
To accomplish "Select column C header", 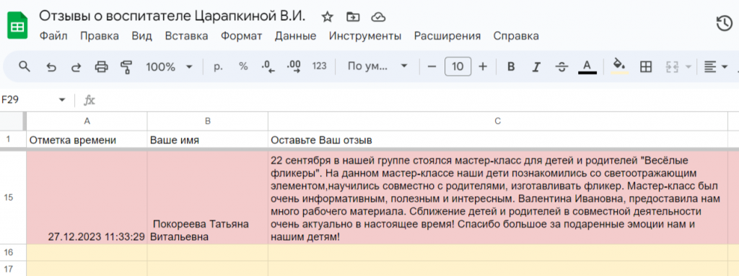I will click(x=498, y=121).
